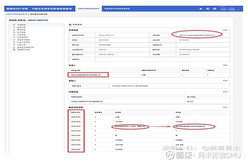
Task: Collapse the 发明人 section via 收起
Action: click(226, 81)
